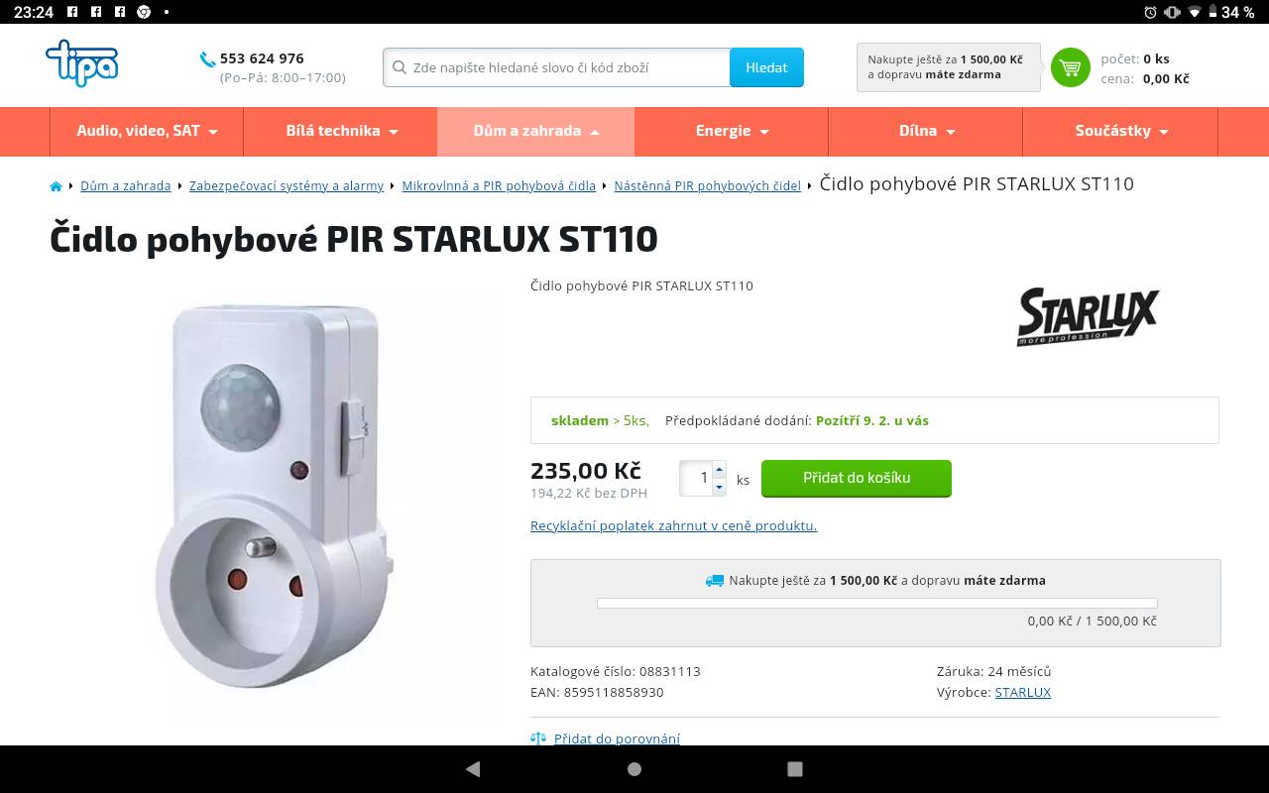The image size is (1269, 793).
Task: Click the home breadcrumb icon
Action: click(x=56, y=185)
